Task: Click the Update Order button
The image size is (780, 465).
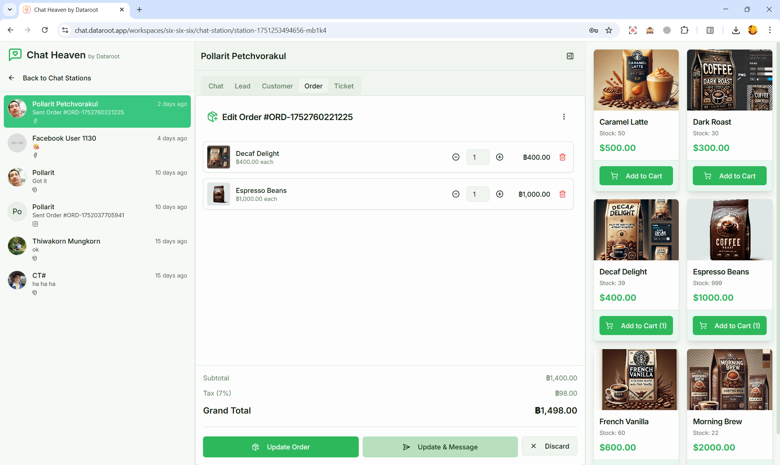Action: (x=281, y=447)
